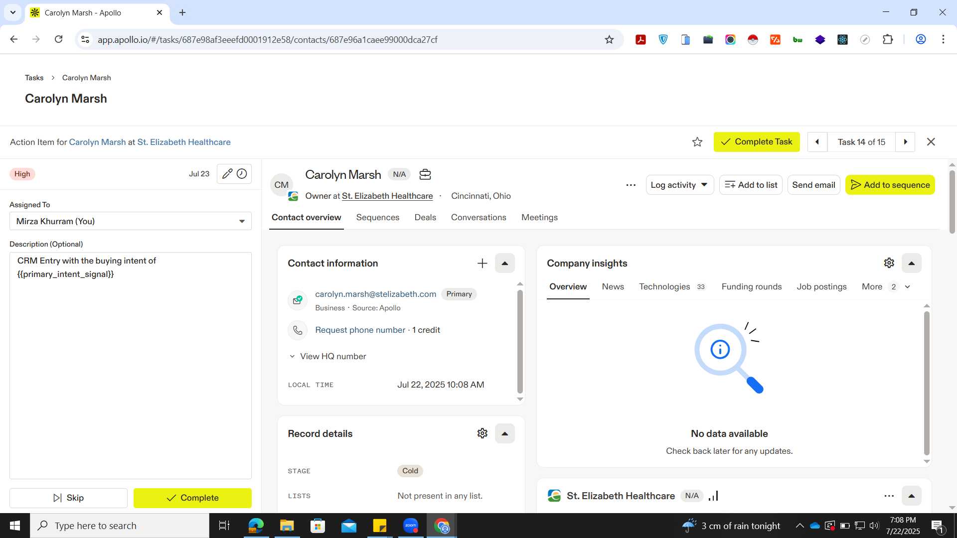Viewport: 957px width, 538px height.
Task: Open task schedule clock icon
Action: click(x=242, y=174)
